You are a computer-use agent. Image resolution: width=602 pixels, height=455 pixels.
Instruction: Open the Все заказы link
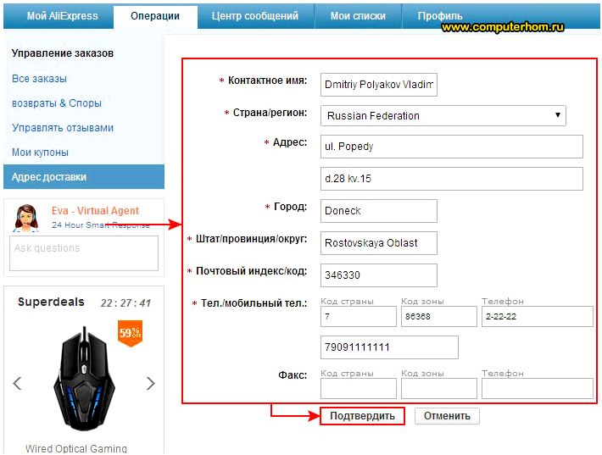pos(39,79)
